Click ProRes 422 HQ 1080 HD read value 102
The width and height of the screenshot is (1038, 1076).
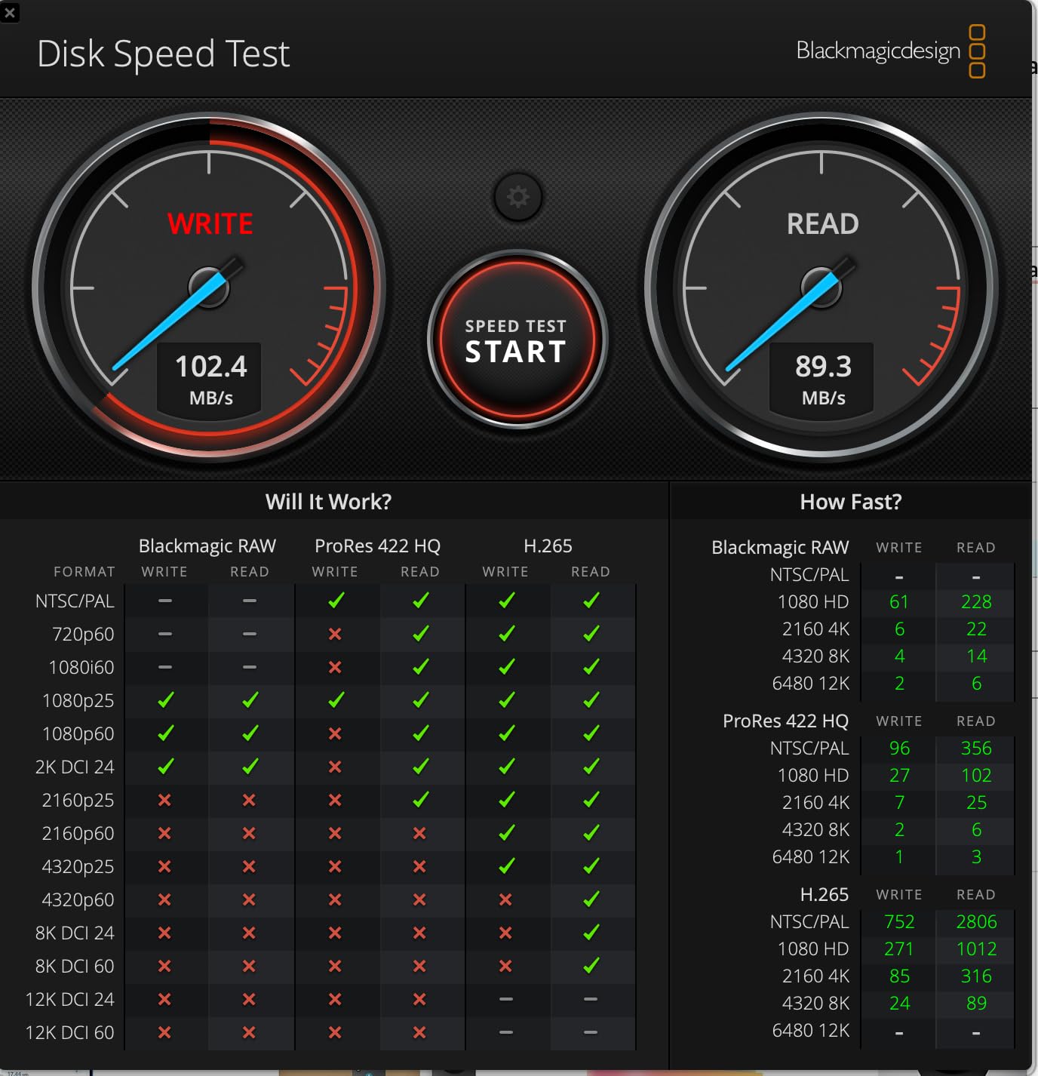pyautogui.click(x=976, y=775)
